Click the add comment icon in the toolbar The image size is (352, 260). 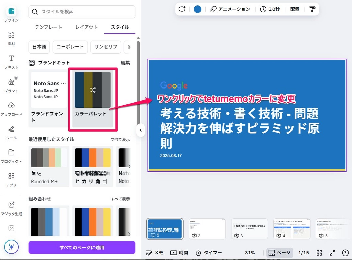(x=182, y=9)
